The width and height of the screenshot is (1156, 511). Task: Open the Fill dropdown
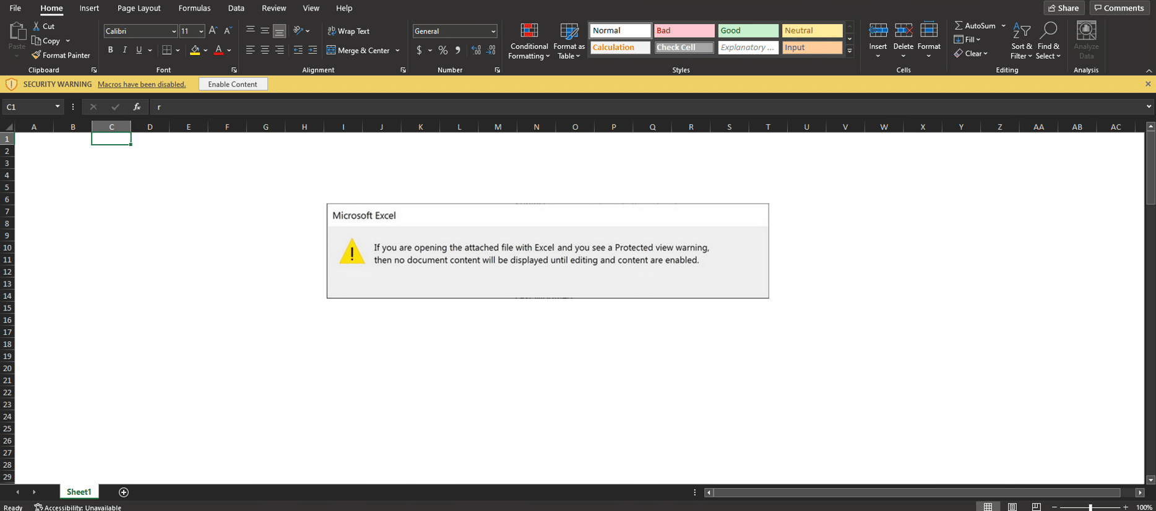pos(967,40)
